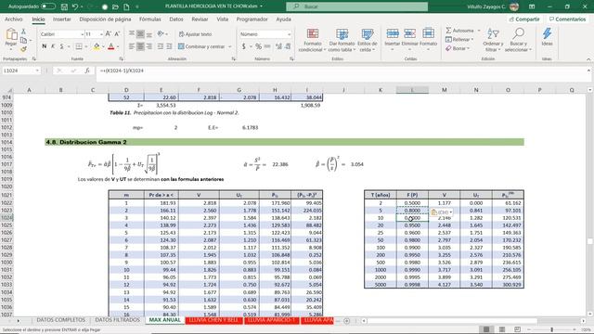Toggle underline (S) formatting
Screen dimensions: 594x334
point(62,46)
